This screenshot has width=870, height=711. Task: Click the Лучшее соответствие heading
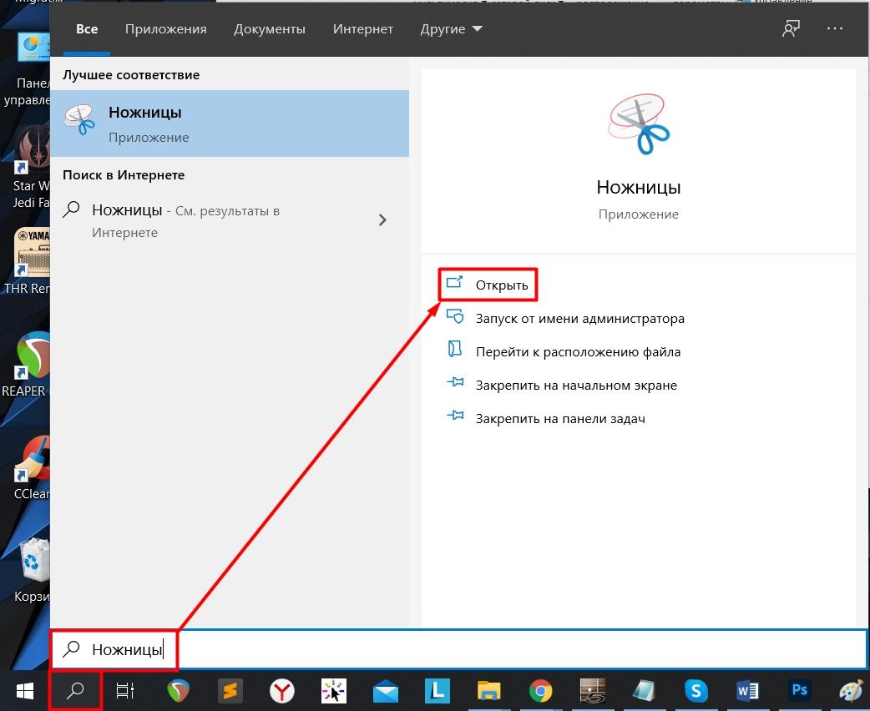coord(131,75)
